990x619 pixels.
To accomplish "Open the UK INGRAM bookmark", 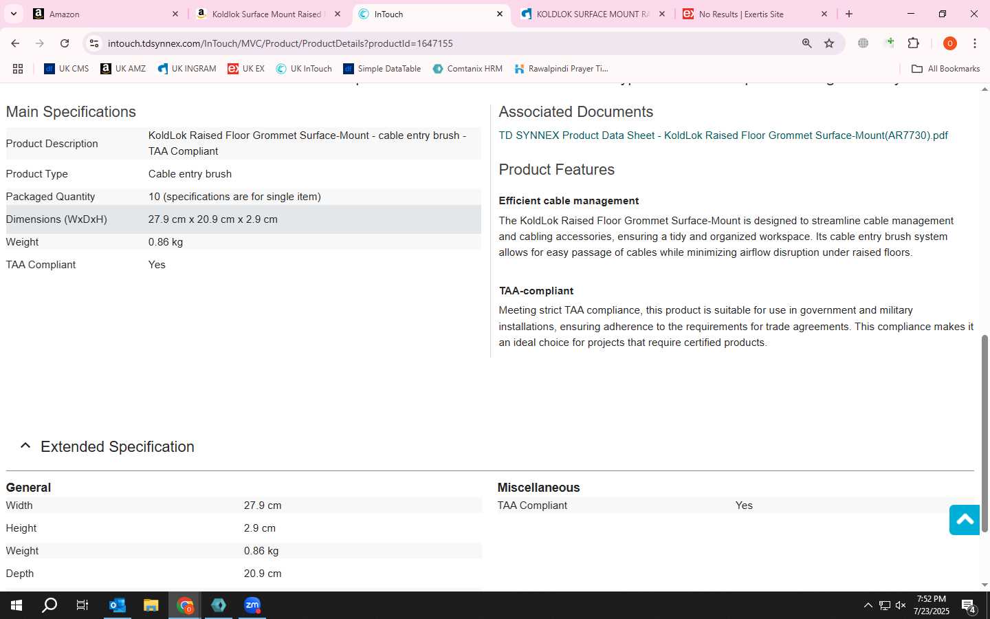I will click(x=187, y=69).
